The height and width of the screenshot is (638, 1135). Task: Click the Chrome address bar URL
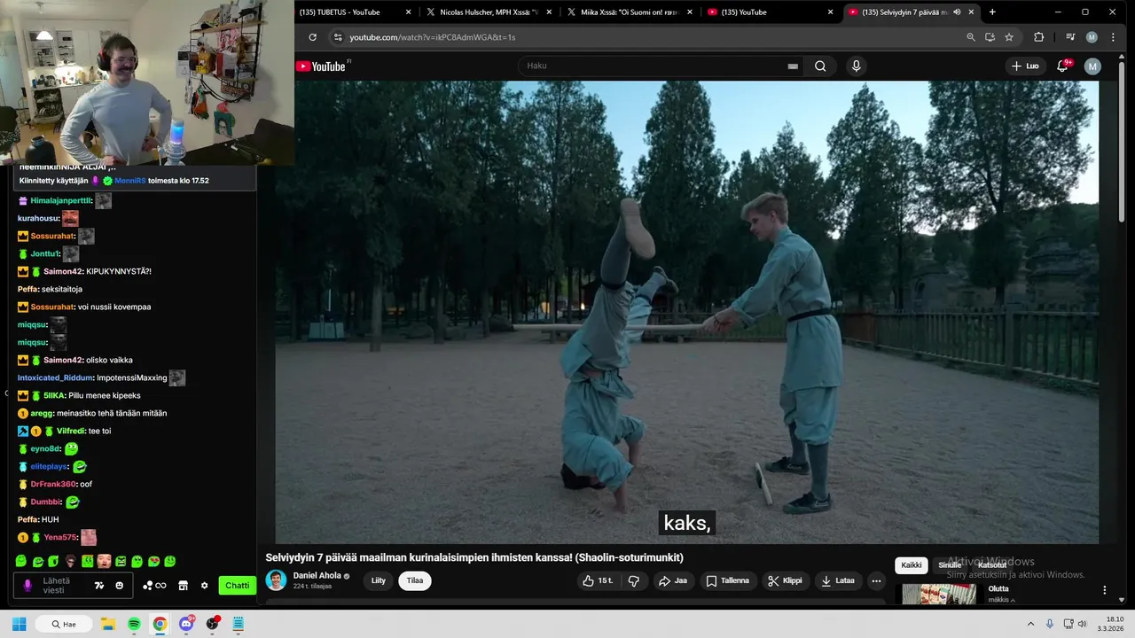tap(433, 37)
